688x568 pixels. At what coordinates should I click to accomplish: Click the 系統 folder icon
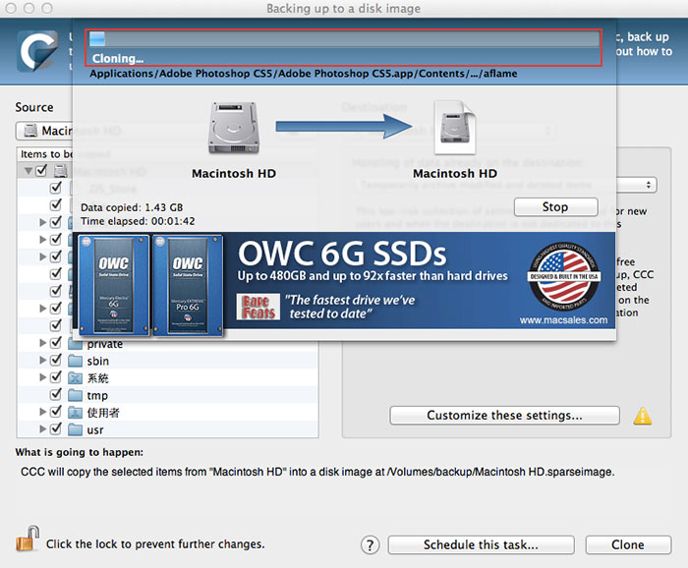click(x=75, y=378)
